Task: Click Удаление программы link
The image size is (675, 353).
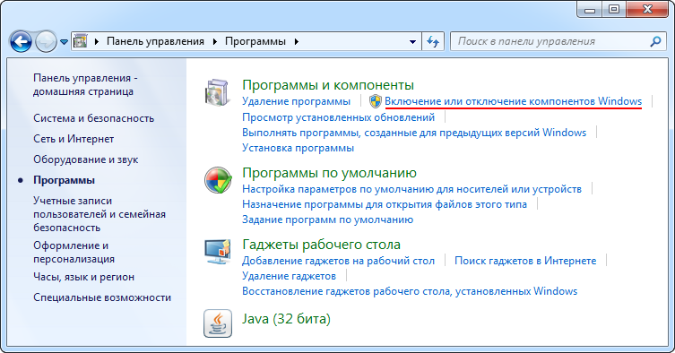Action: point(296,101)
